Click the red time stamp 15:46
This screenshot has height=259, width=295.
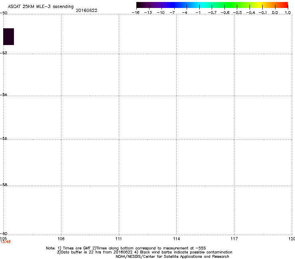click(6, 242)
